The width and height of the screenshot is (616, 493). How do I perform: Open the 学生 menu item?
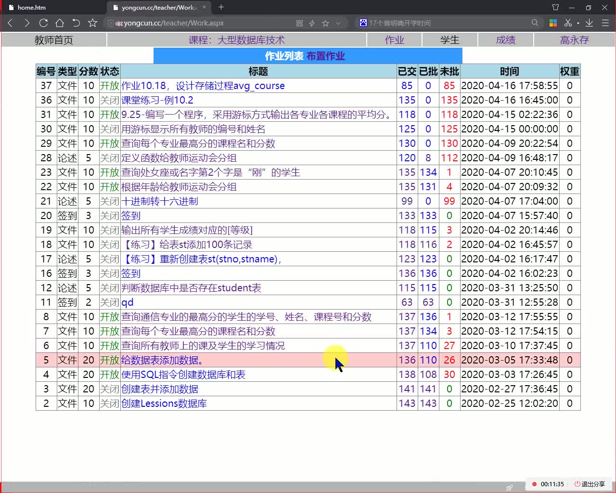[450, 40]
